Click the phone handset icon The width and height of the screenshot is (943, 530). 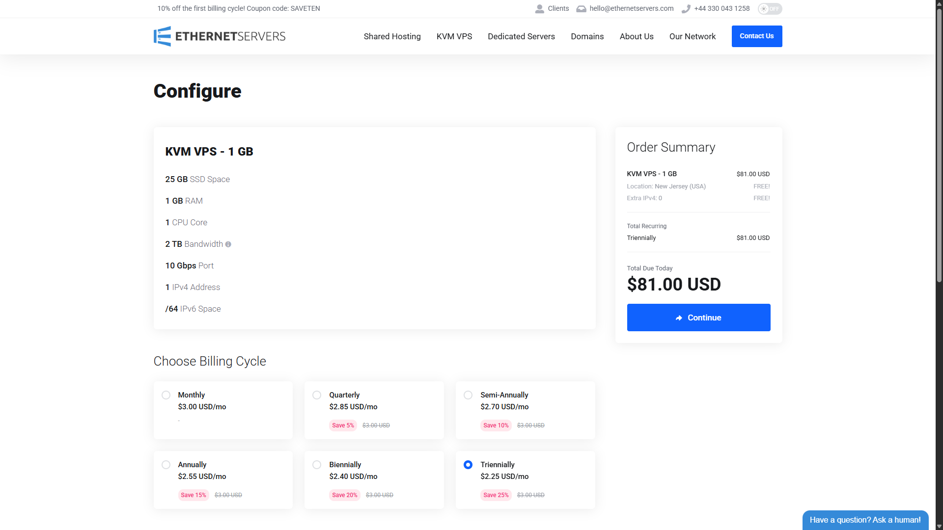pos(686,9)
